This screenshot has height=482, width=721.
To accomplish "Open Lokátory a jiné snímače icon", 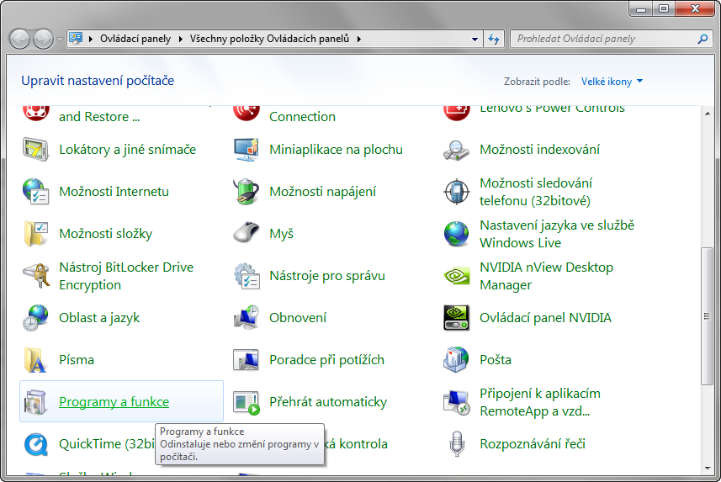I will (x=36, y=150).
